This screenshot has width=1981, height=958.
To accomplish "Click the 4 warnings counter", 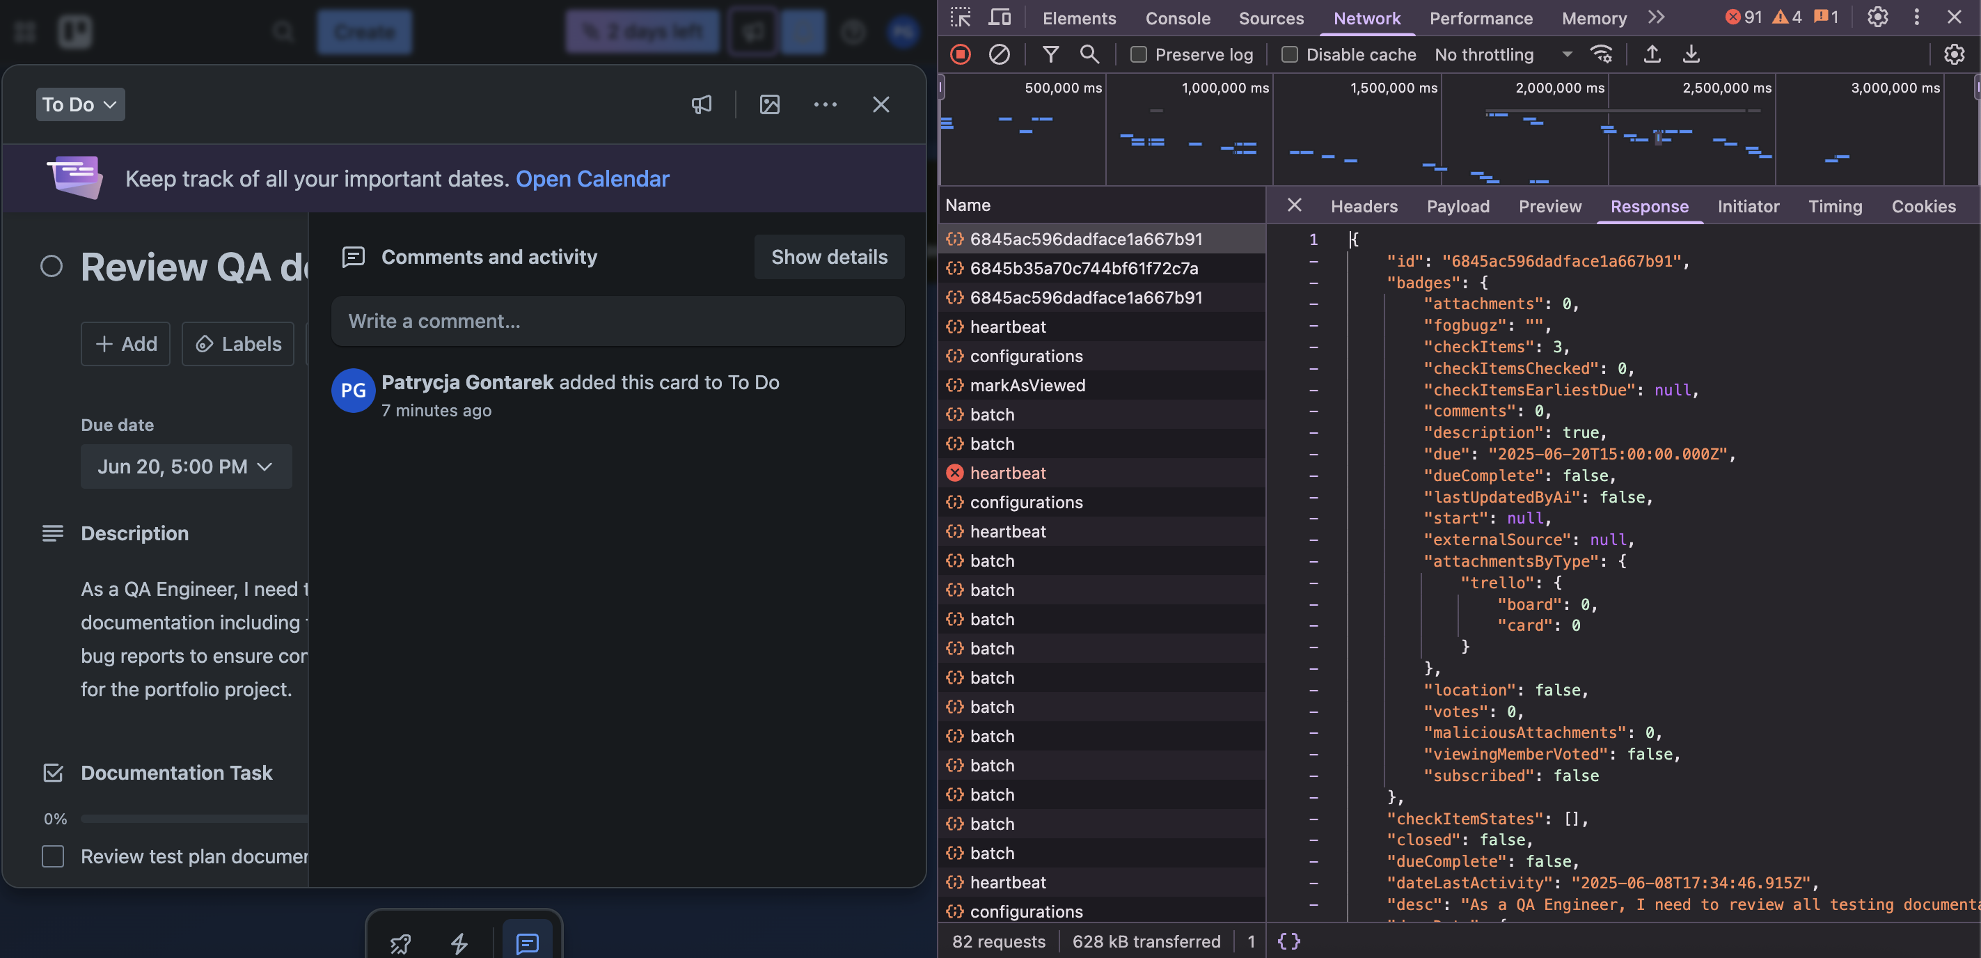I will click(x=1787, y=17).
